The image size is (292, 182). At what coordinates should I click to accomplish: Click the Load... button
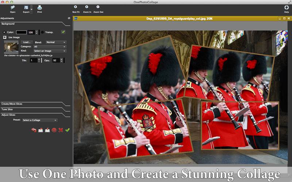pos(27,42)
